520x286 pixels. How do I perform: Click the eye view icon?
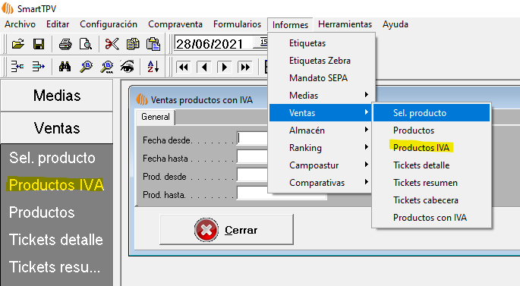128,67
